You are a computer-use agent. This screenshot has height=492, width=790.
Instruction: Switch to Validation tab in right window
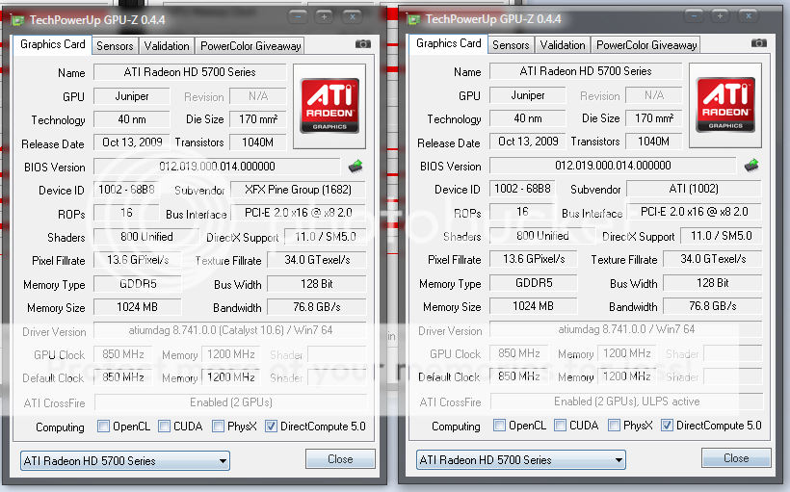click(563, 45)
